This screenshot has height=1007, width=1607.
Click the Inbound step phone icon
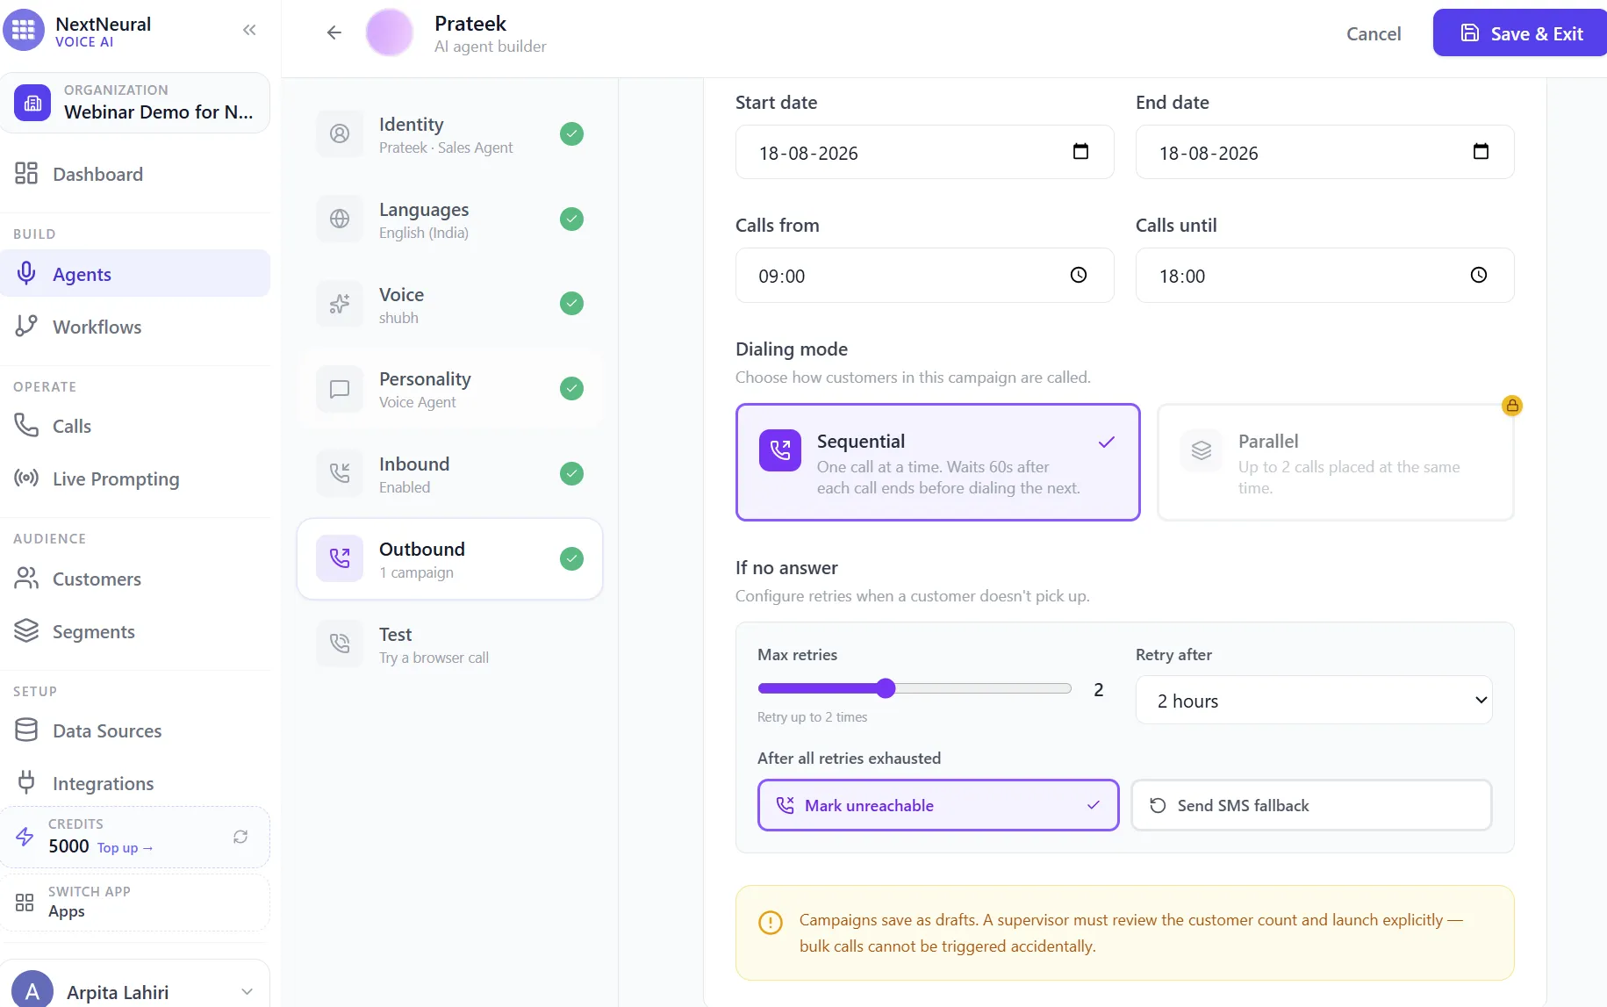coord(340,473)
